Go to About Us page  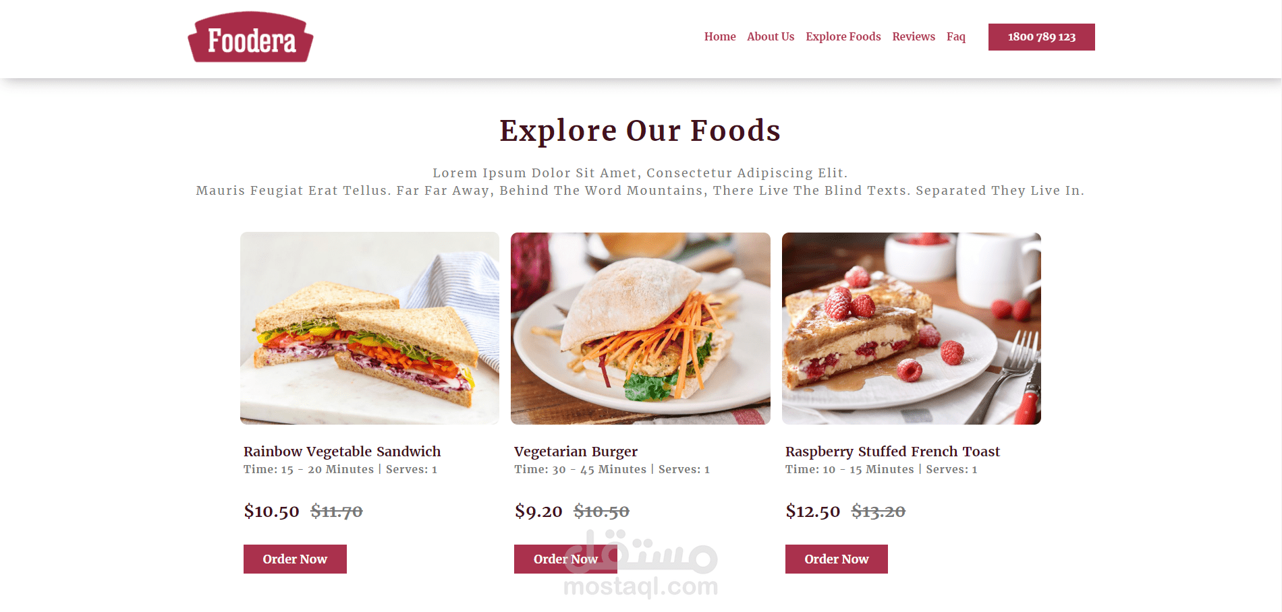click(x=771, y=36)
